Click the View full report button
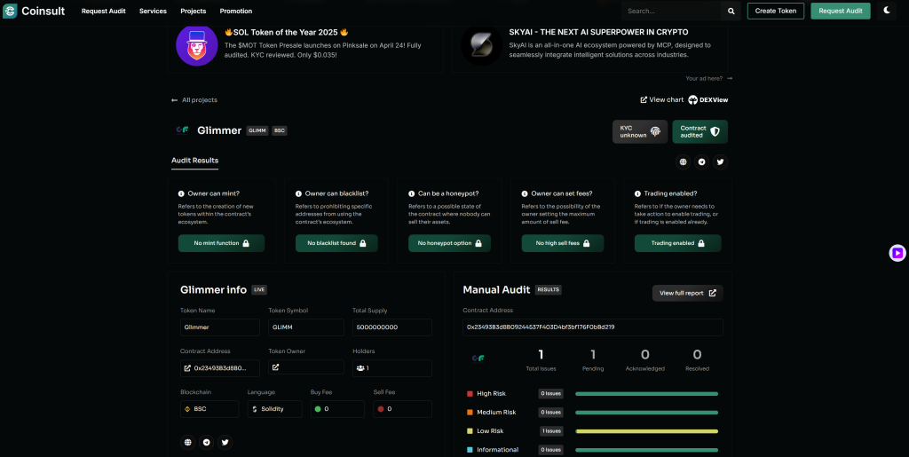Screen dimensions: 909x457 pos(688,293)
